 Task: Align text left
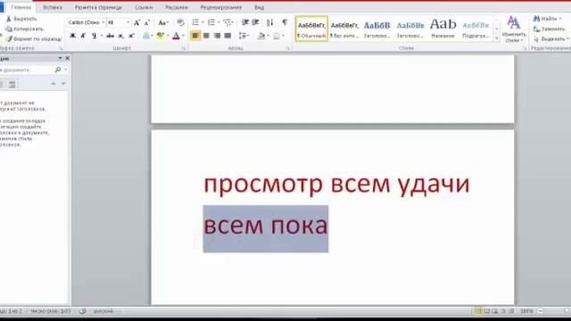195,36
